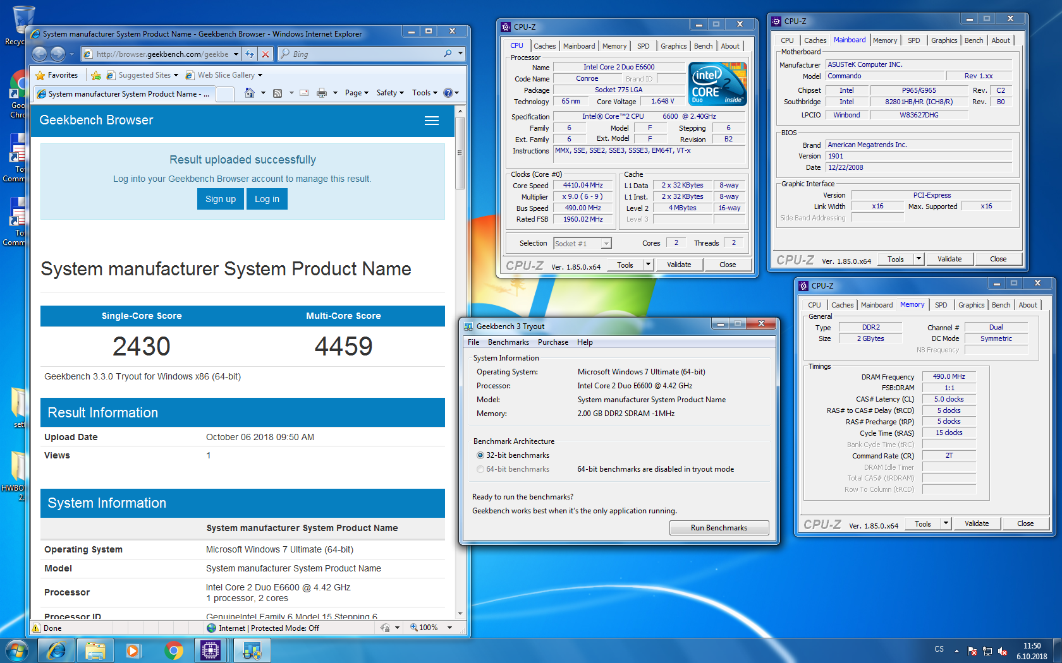Click the IE forward arrow button
The image size is (1062, 663).
pos(58,54)
